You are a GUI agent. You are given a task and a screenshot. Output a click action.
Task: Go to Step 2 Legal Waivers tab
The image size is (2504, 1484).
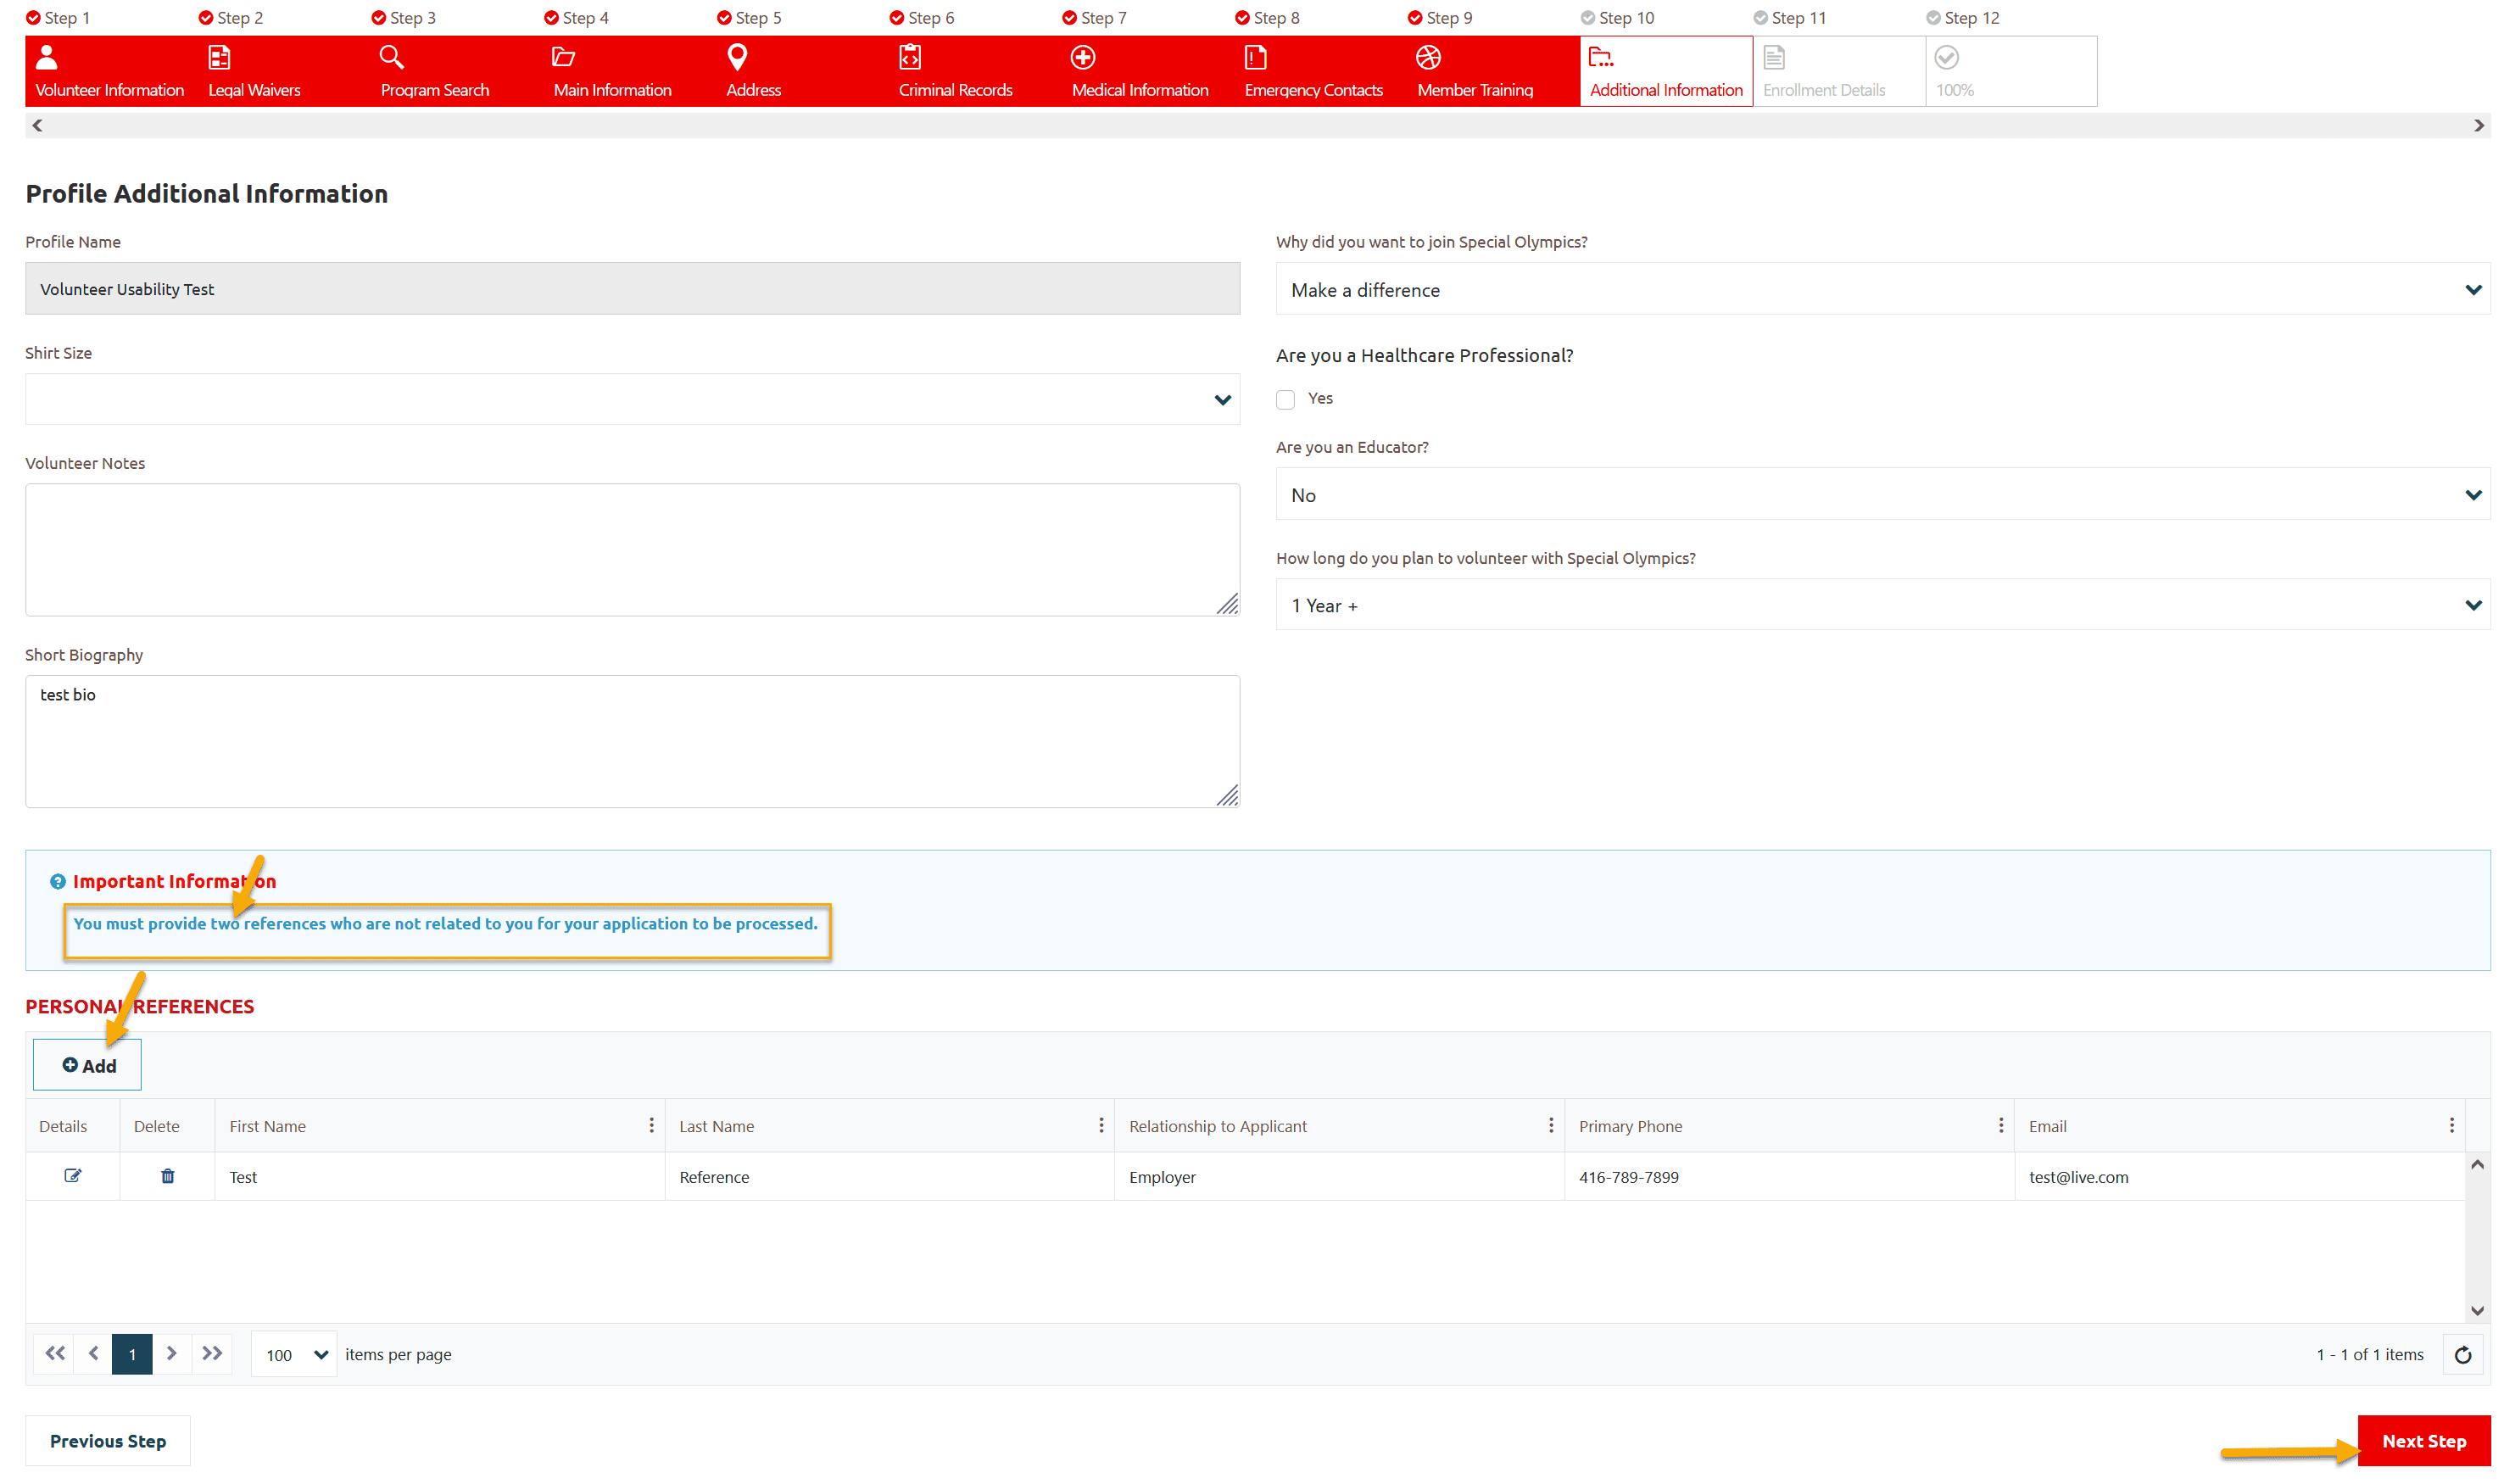tap(283, 71)
